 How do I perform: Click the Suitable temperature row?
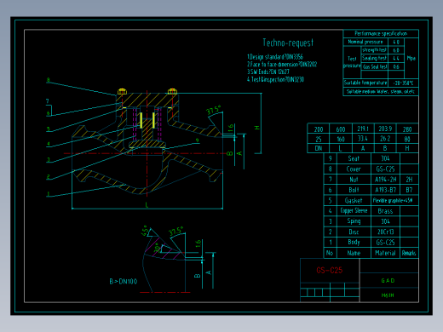pos(381,83)
